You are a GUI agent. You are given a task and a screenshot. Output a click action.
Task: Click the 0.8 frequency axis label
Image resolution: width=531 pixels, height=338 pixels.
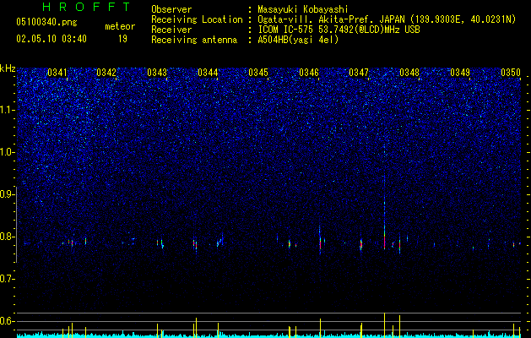pos(7,237)
